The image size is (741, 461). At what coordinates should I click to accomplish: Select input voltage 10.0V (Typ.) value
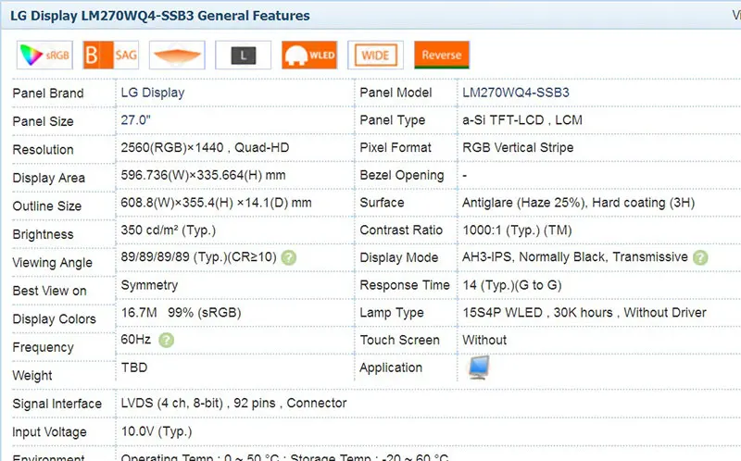[157, 431]
